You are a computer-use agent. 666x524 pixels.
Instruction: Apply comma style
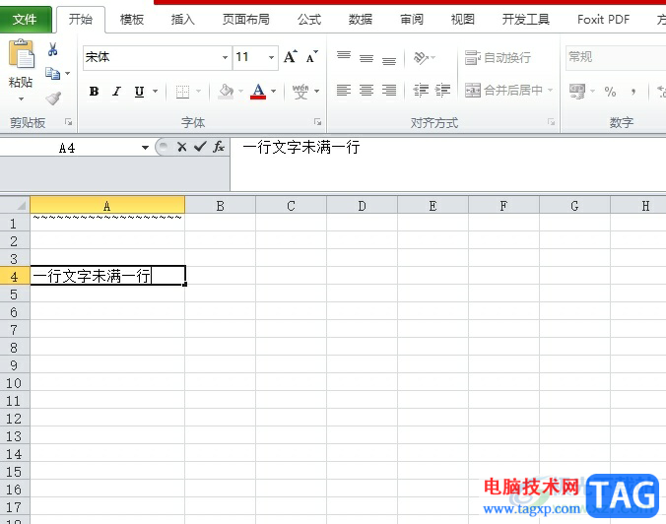click(633, 91)
